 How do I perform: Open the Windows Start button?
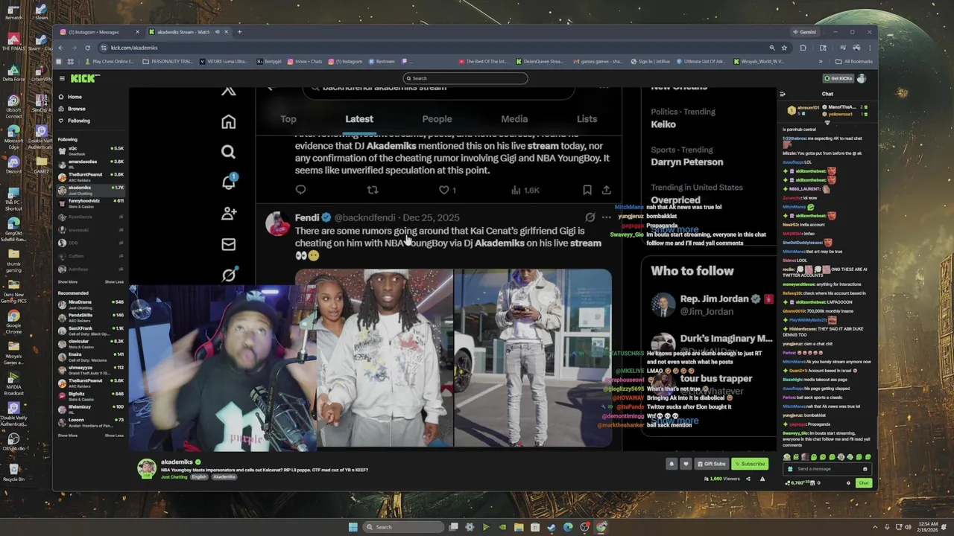click(353, 527)
